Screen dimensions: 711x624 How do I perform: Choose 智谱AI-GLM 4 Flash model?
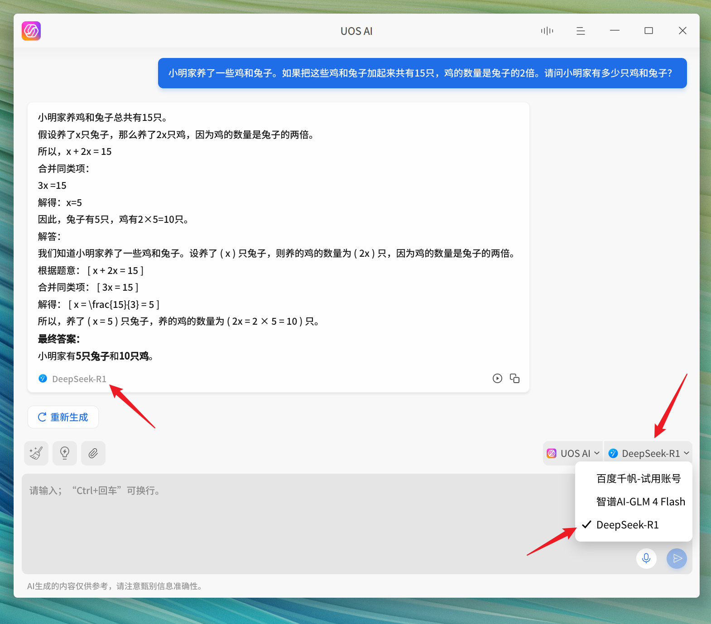[634, 502]
